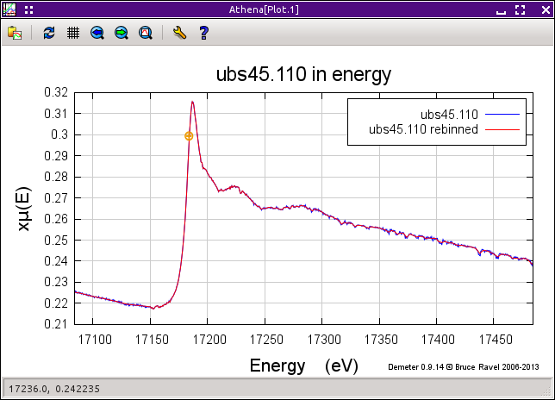Click the 'Demeter 0.9.14' copyright text
555x400 pixels.
coord(464,367)
